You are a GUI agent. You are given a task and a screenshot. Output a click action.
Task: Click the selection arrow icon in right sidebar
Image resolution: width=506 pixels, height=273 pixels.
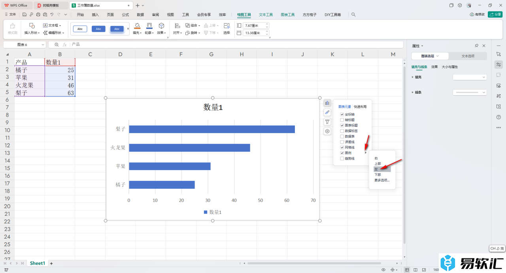498,54
